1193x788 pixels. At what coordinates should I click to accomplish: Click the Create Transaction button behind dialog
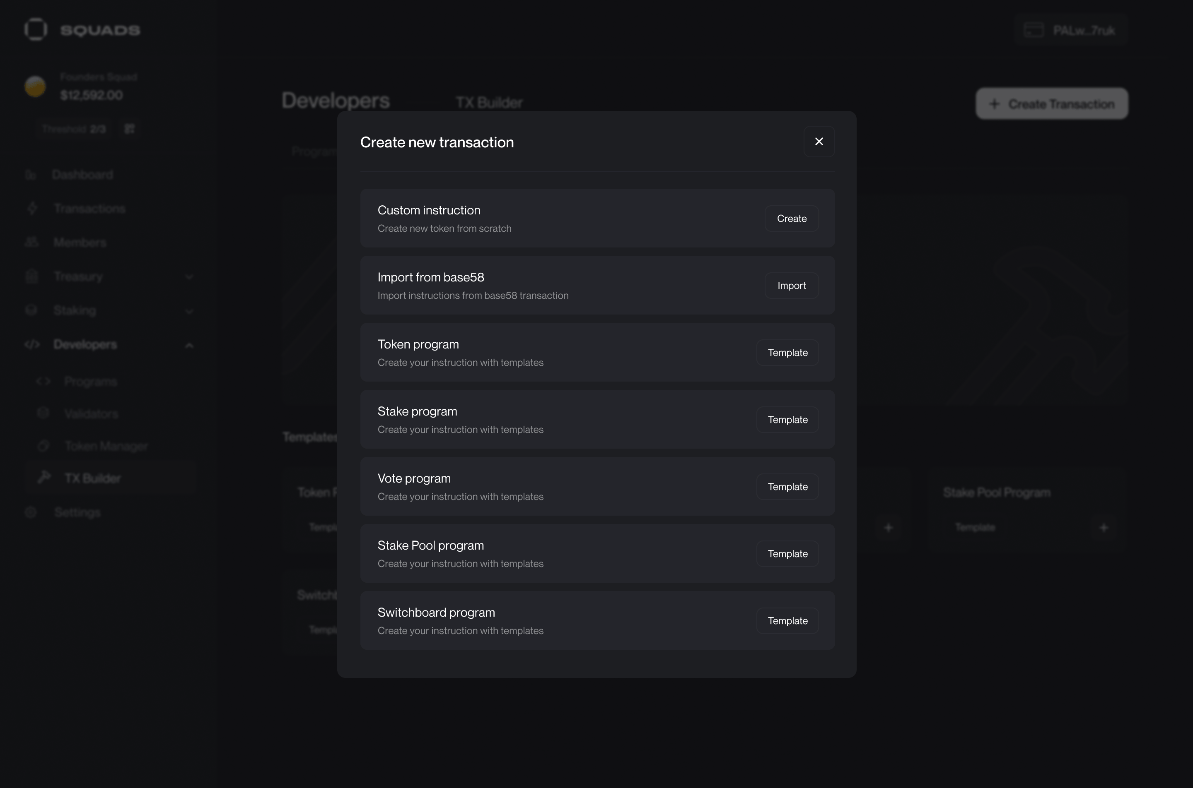[1052, 104]
